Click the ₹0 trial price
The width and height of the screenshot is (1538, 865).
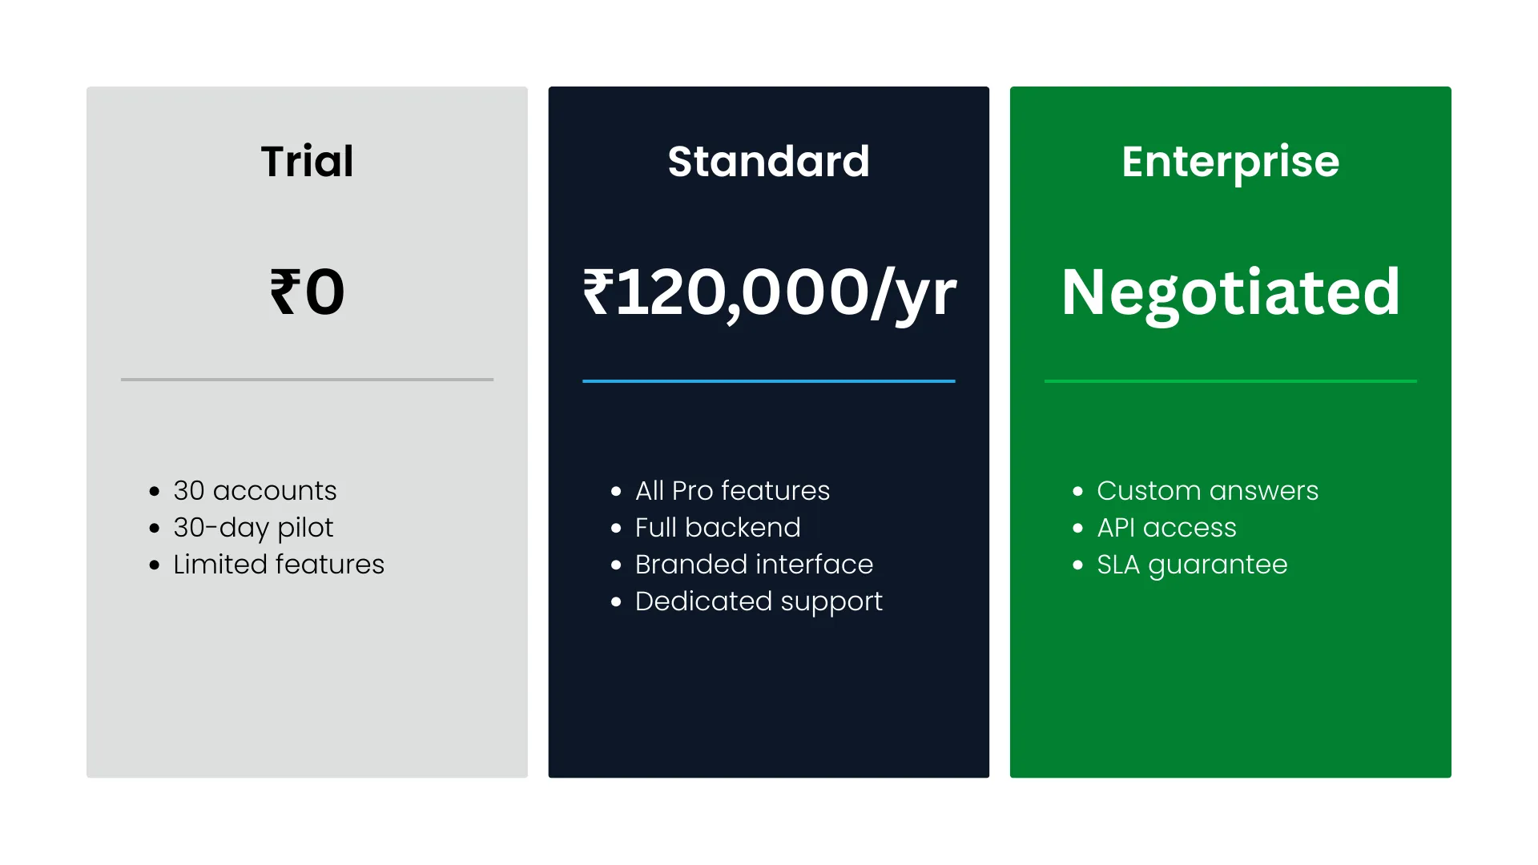tap(307, 292)
